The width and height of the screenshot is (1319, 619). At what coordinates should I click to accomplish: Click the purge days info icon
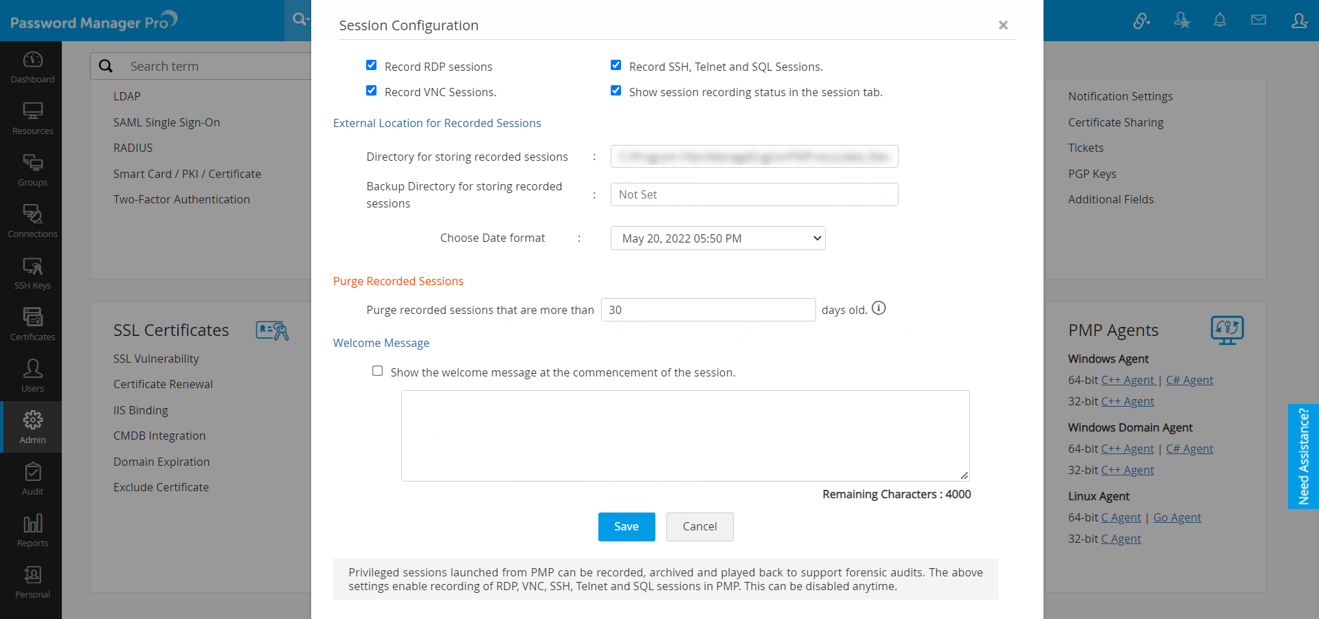pyautogui.click(x=879, y=308)
